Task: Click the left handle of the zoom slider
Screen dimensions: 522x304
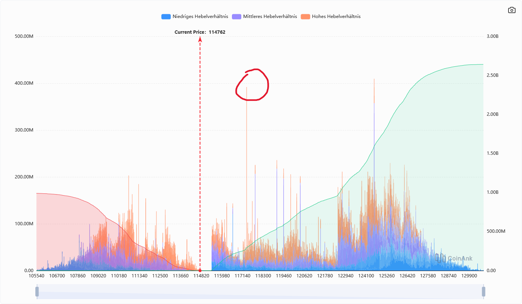Action: tap(37, 292)
